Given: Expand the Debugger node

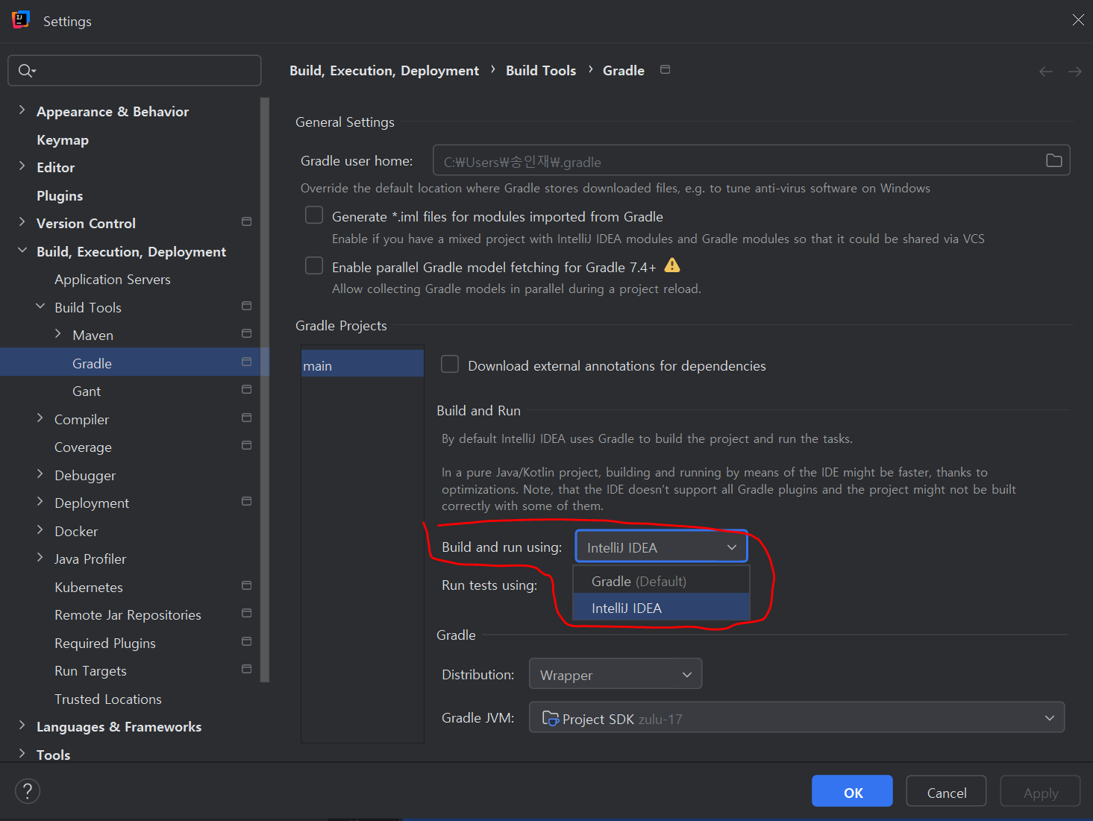Looking at the screenshot, I should (40, 474).
